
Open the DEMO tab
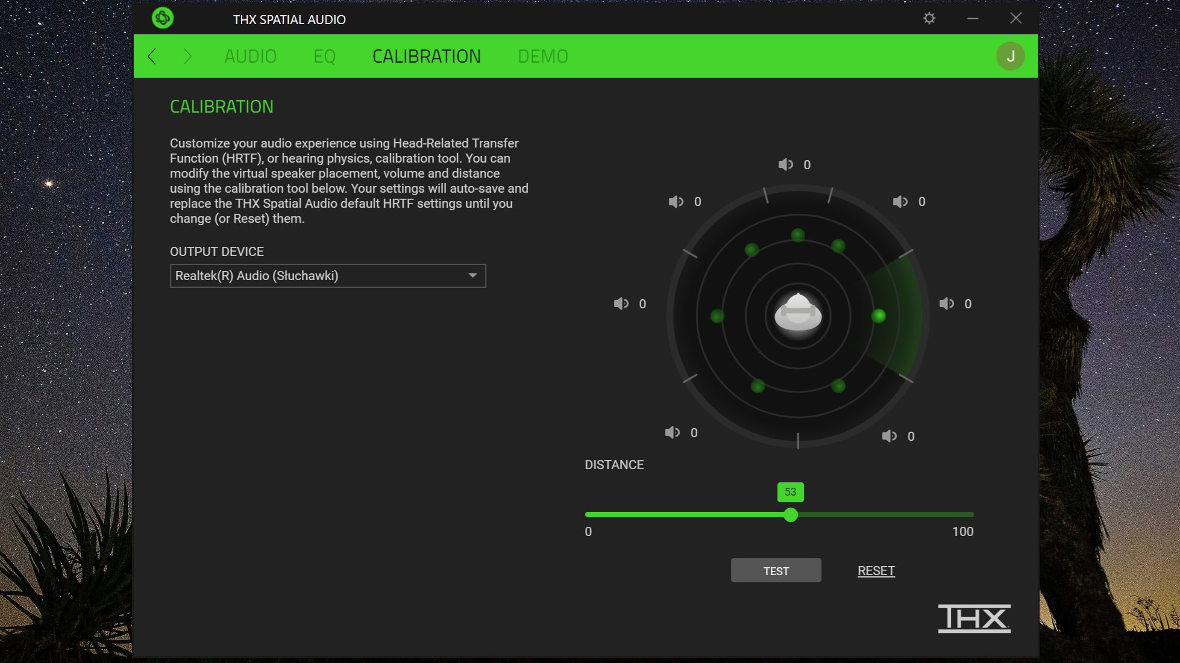coord(543,56)
